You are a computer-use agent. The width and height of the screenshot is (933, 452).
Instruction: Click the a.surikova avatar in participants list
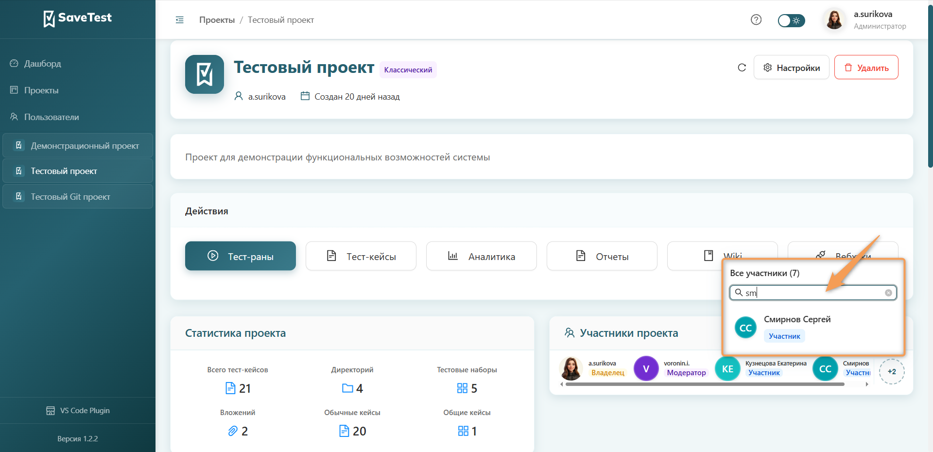pos(571,368)
